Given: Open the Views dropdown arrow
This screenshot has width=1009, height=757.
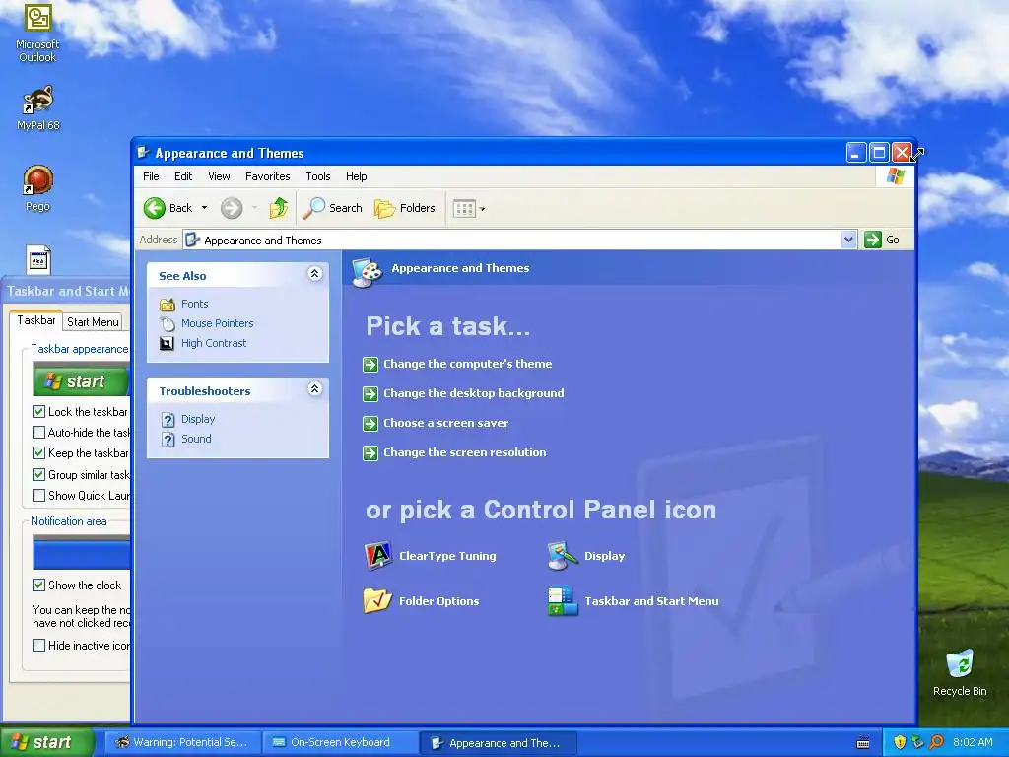Looking at the screenshot, I should pyautogui.click(x=483, y=209).
